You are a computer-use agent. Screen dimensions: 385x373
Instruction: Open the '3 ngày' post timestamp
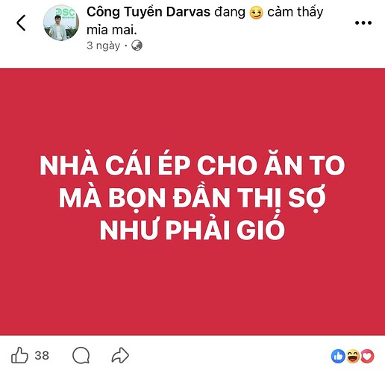(x=104, y=46)
